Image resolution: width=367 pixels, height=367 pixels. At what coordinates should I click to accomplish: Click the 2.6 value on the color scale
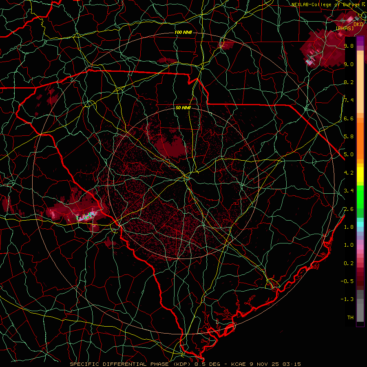[349, 209]
